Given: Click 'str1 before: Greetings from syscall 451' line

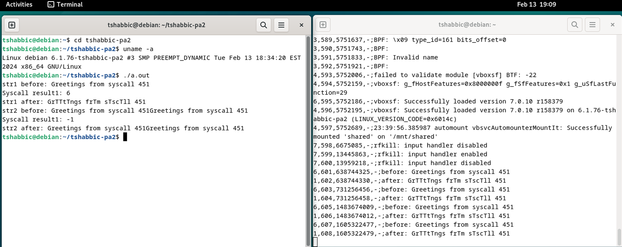Looking at the screenshot, I should (x=76, y=84).
